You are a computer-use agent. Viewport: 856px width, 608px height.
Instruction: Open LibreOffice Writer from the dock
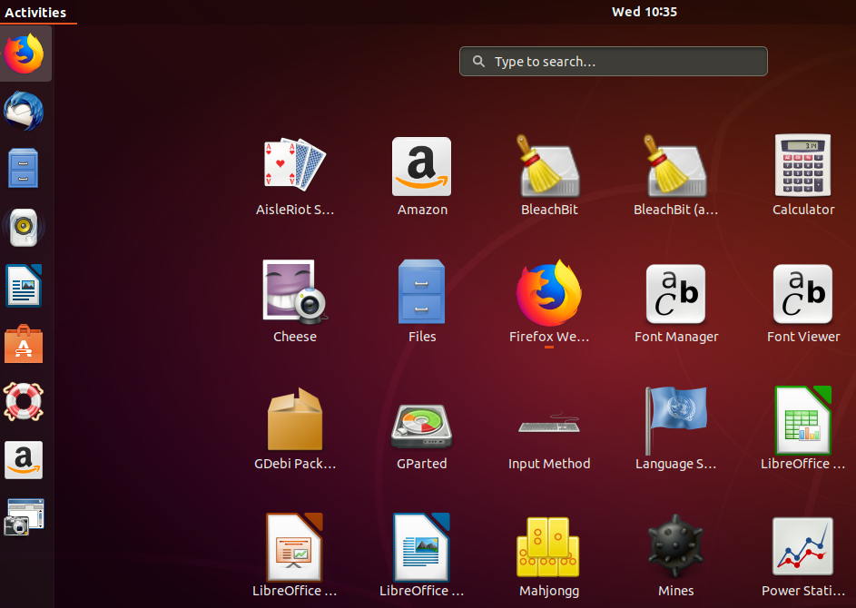tap(24, 285)
